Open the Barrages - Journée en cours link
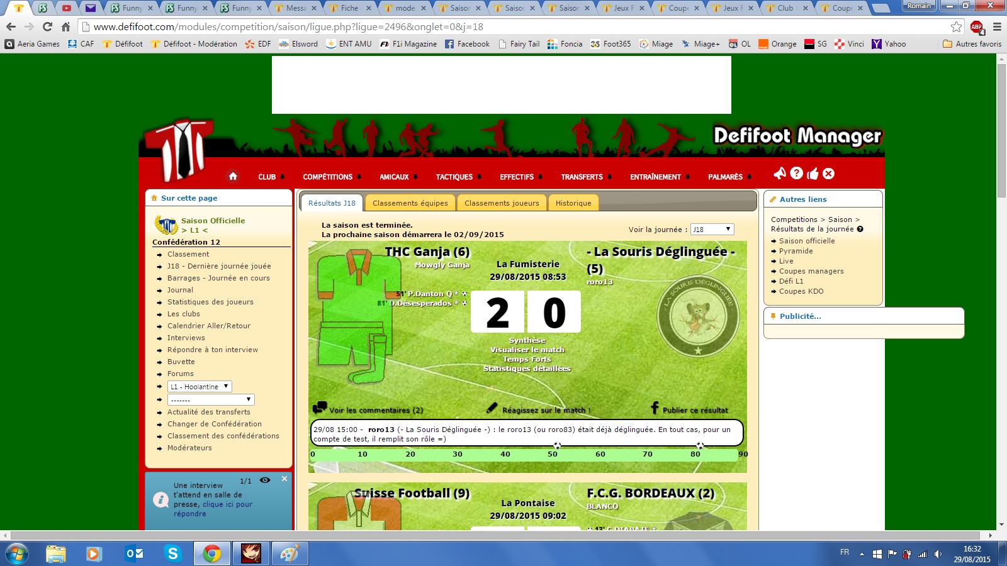Screen dimensions: 1007x566 [218, 278]
